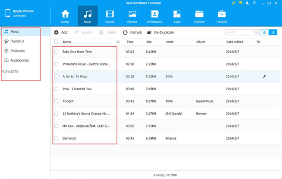Select the song Tonight

[x=68, y=101]
